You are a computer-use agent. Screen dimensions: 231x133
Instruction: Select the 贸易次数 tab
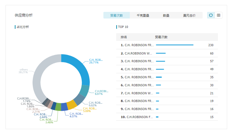116,15
